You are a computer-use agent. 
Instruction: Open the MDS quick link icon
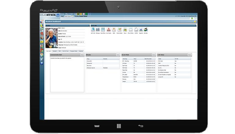click(x=114, y=30)
